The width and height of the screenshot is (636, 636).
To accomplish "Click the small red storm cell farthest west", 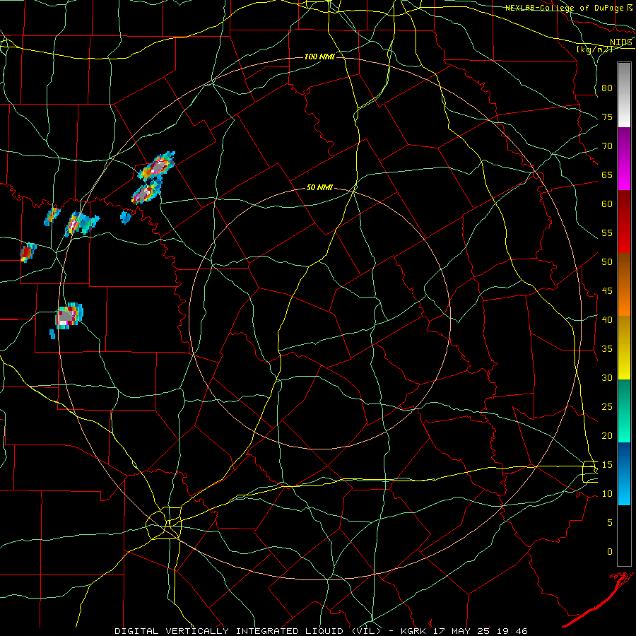I will click(27, 252).
